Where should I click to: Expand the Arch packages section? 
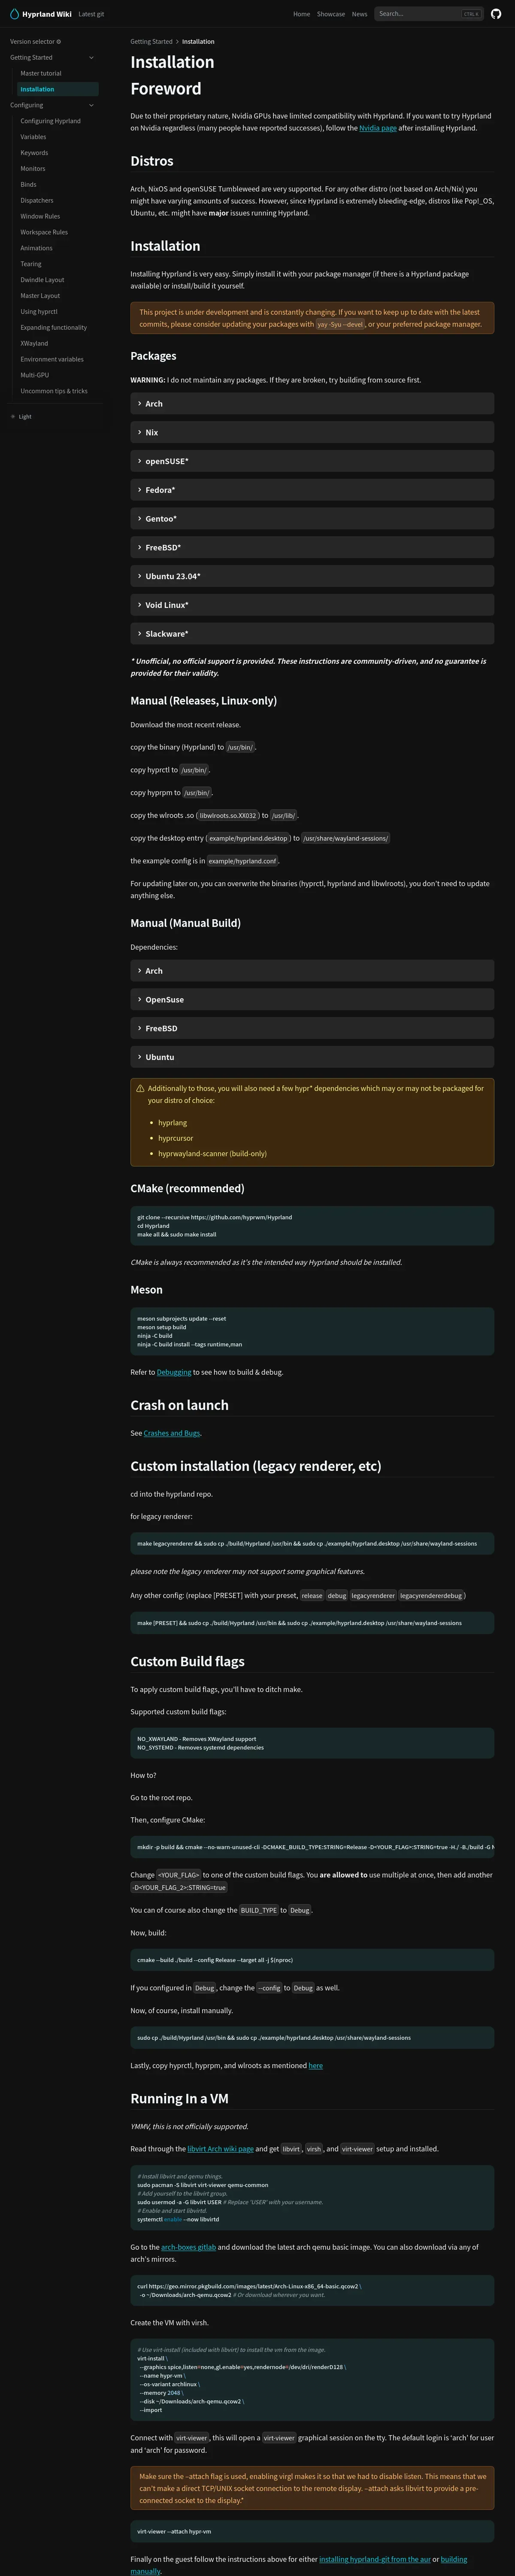pyautogui.click(x=312, y=404)
